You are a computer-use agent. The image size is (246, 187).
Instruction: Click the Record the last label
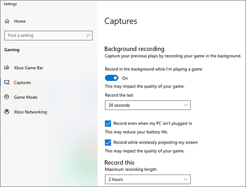(119, 95)
